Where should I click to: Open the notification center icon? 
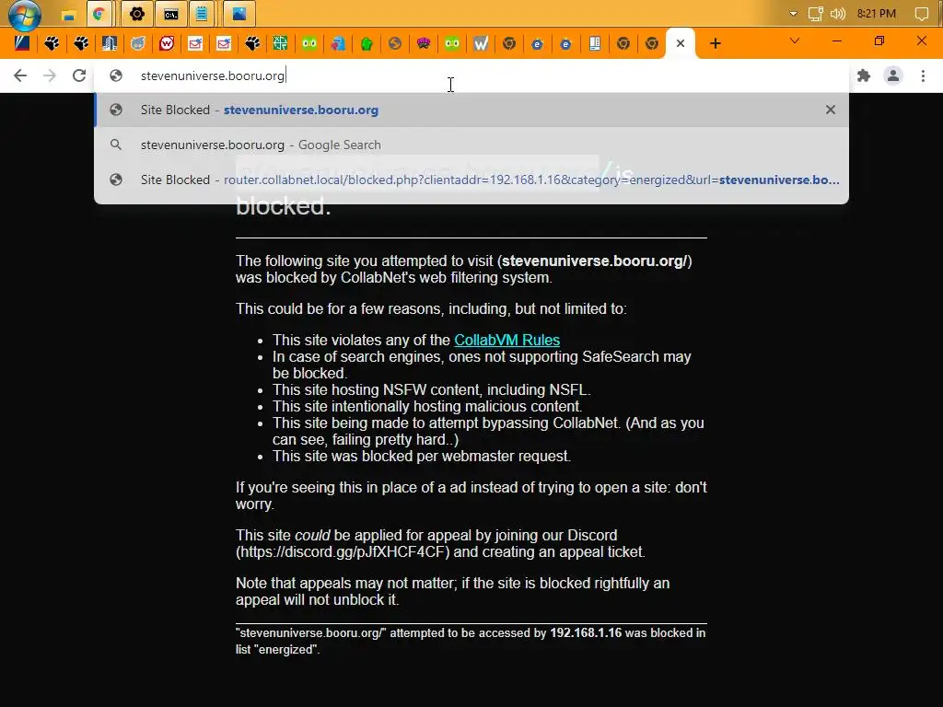[x=921, y=14]
